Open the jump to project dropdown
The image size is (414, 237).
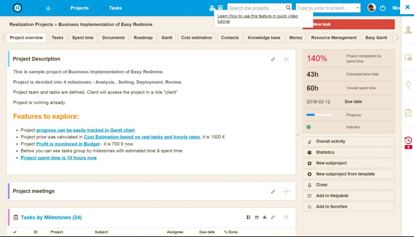[358, 8]
